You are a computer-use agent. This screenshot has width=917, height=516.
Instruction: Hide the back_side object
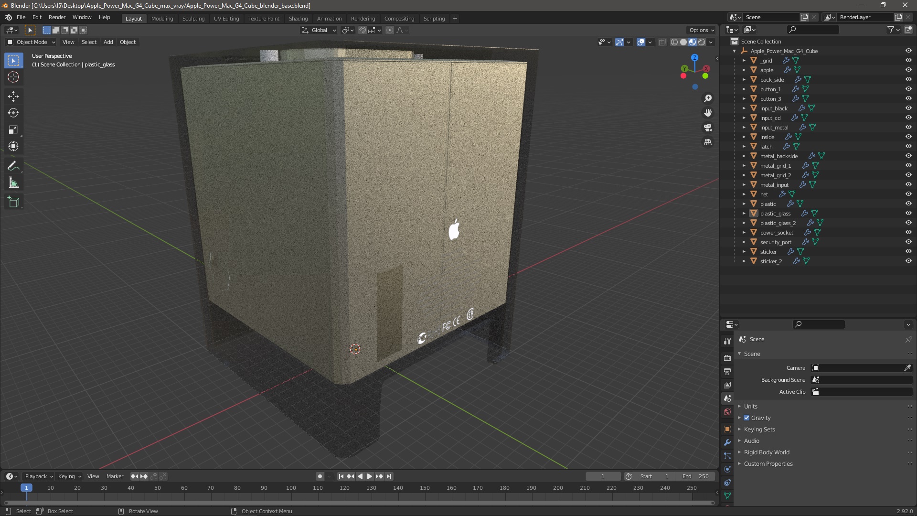pyautogui.click(x=908, y=79)
